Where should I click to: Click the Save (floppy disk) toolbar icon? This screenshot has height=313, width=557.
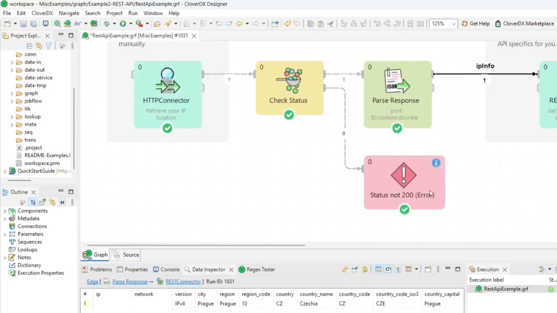point(24,24)
